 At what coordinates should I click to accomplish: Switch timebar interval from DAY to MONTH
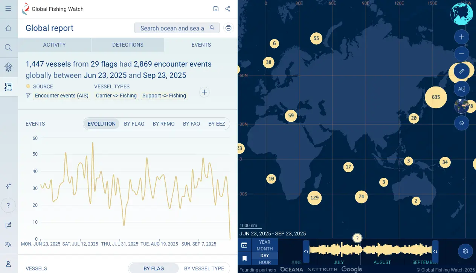pos(264,249)
